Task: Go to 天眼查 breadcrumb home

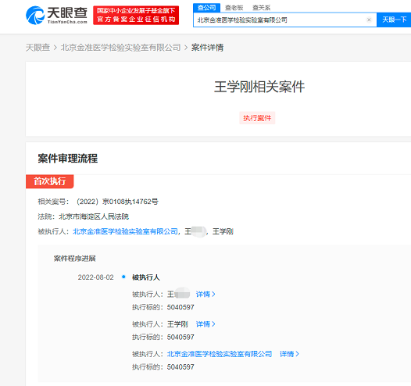Action: (x=38, y=48)
